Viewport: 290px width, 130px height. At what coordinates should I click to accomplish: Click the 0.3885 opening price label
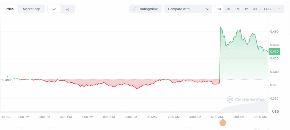click(x=7, y=80)
